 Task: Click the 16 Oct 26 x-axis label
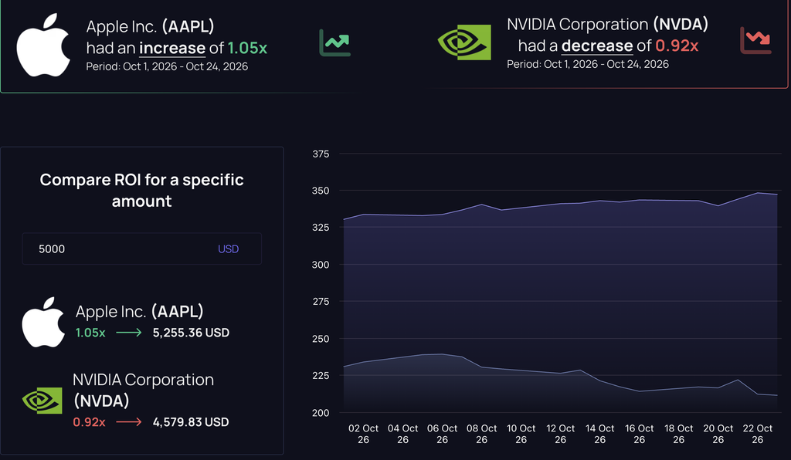(x=639, y=434)
